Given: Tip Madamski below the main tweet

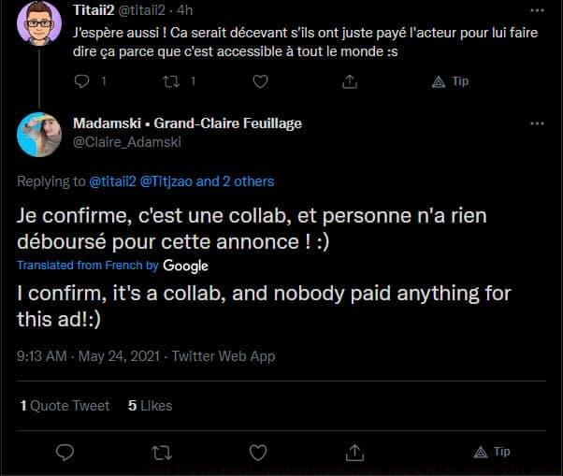Looking at the screenshot, I should (492, 452).
